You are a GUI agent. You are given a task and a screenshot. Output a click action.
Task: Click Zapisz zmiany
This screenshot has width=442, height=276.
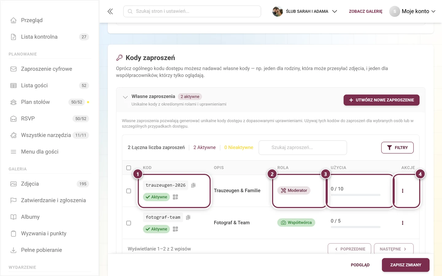(405, 265)
